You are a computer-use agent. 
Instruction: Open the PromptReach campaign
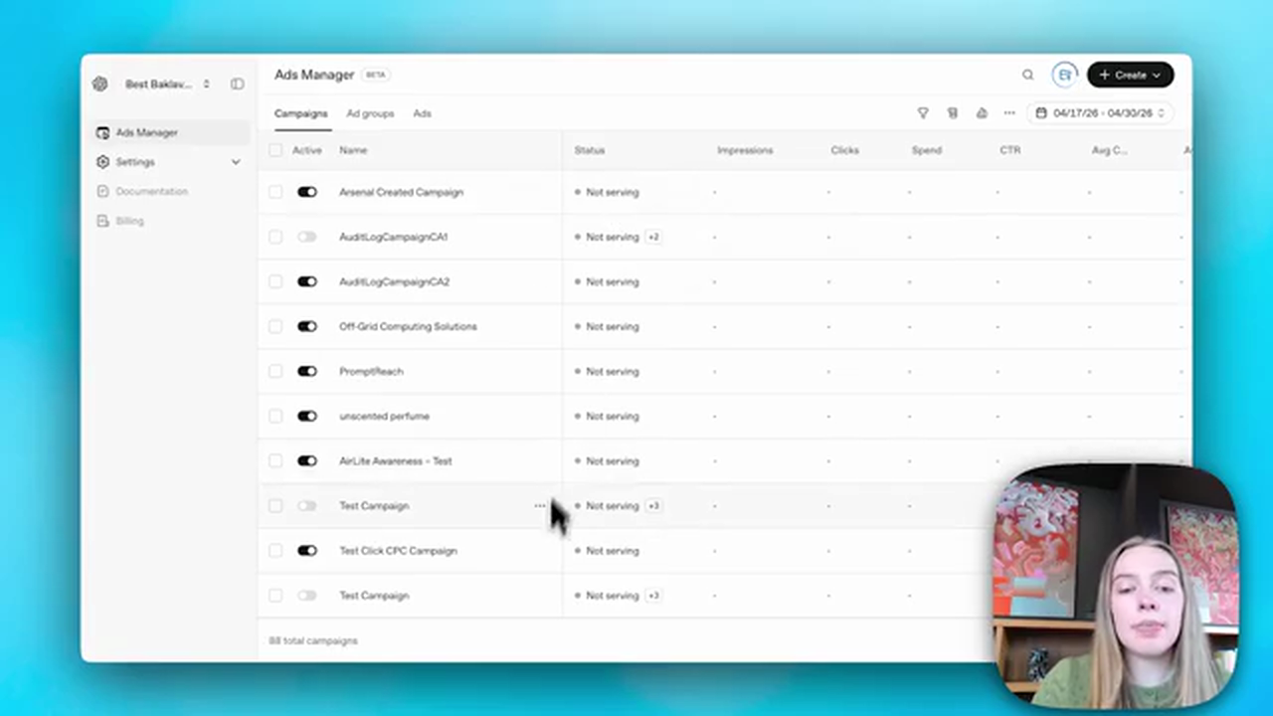coord(371,371)
